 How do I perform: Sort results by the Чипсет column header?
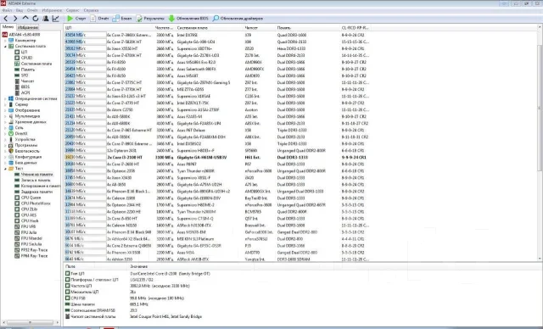click(260, 28)
